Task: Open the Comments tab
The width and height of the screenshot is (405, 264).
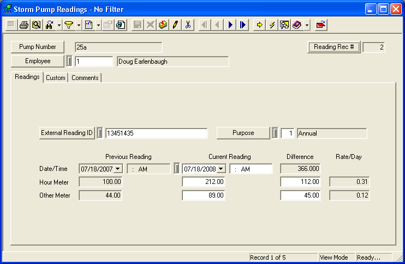Action: click(x=85, y=78)
